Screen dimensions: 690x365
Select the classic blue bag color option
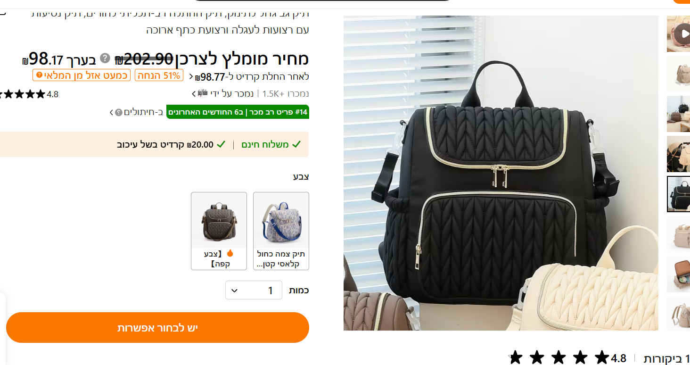(x=281, y=231)
